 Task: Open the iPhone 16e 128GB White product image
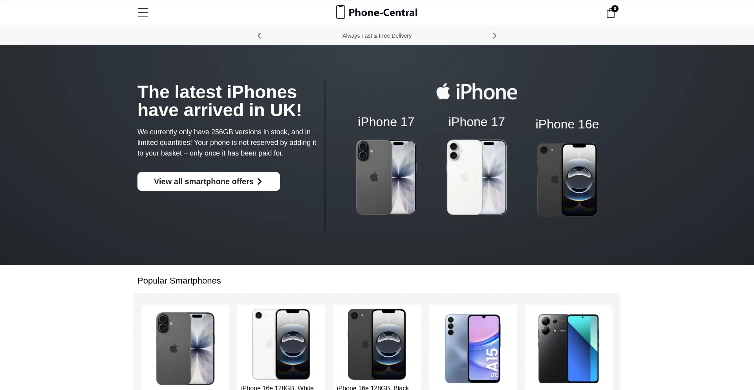(x=281, y=344)
